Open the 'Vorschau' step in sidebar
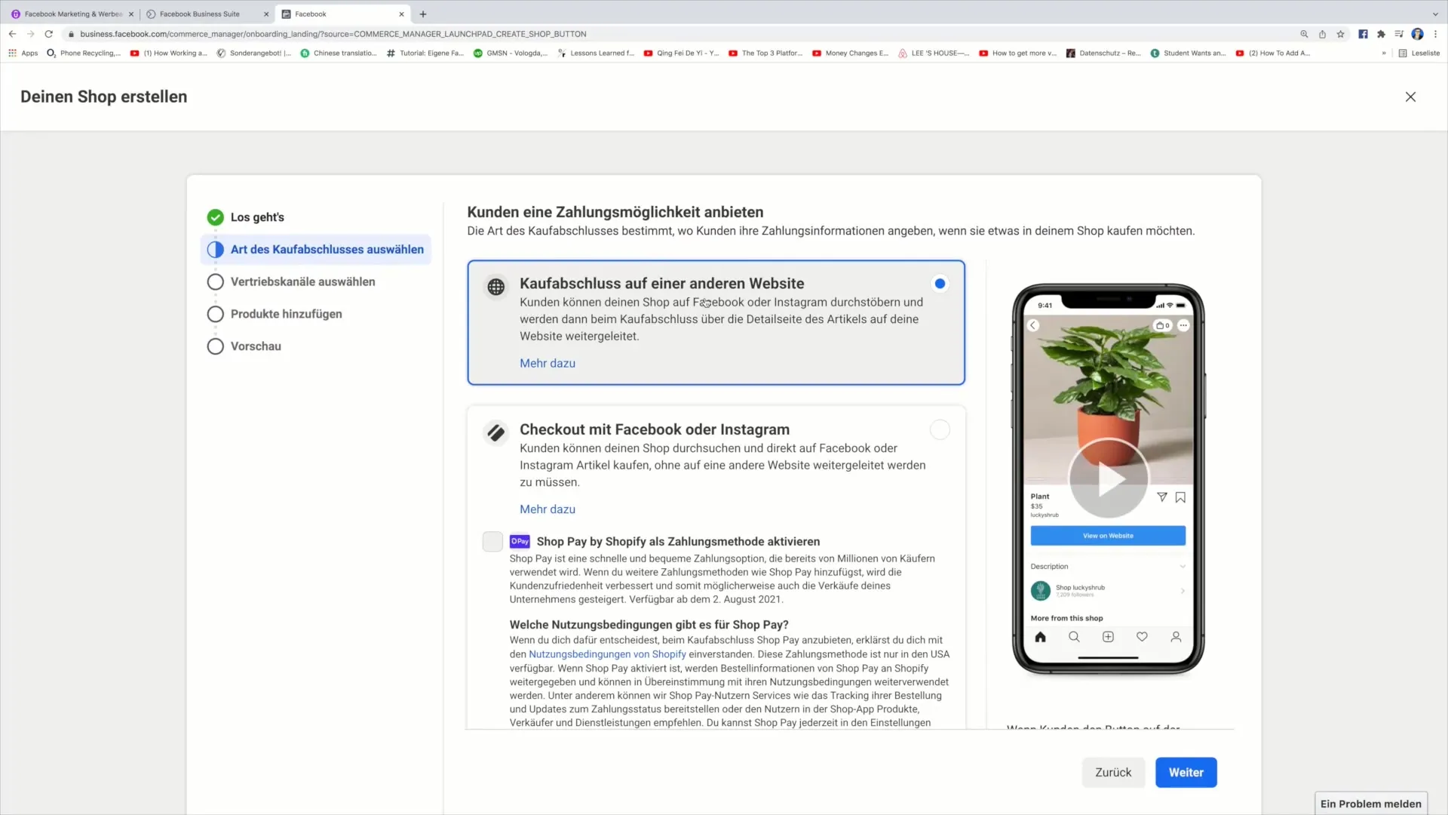This screenshot has height=815, width=1448. pos(256,346)
